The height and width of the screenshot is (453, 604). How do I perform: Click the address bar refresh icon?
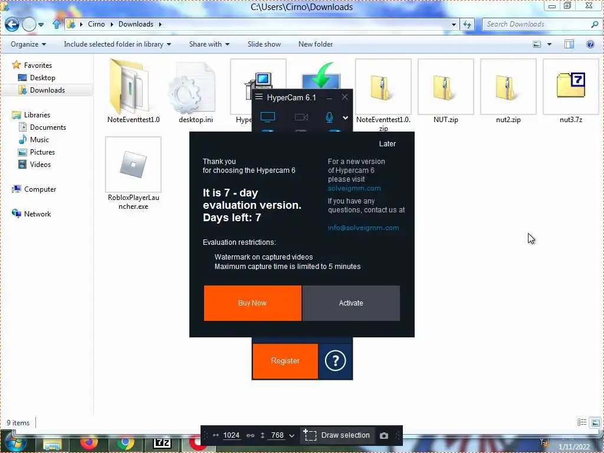click(x=467, y=24)
